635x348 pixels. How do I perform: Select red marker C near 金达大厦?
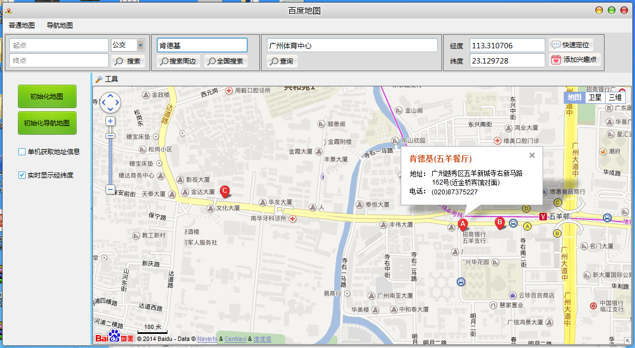click(225, 192)
